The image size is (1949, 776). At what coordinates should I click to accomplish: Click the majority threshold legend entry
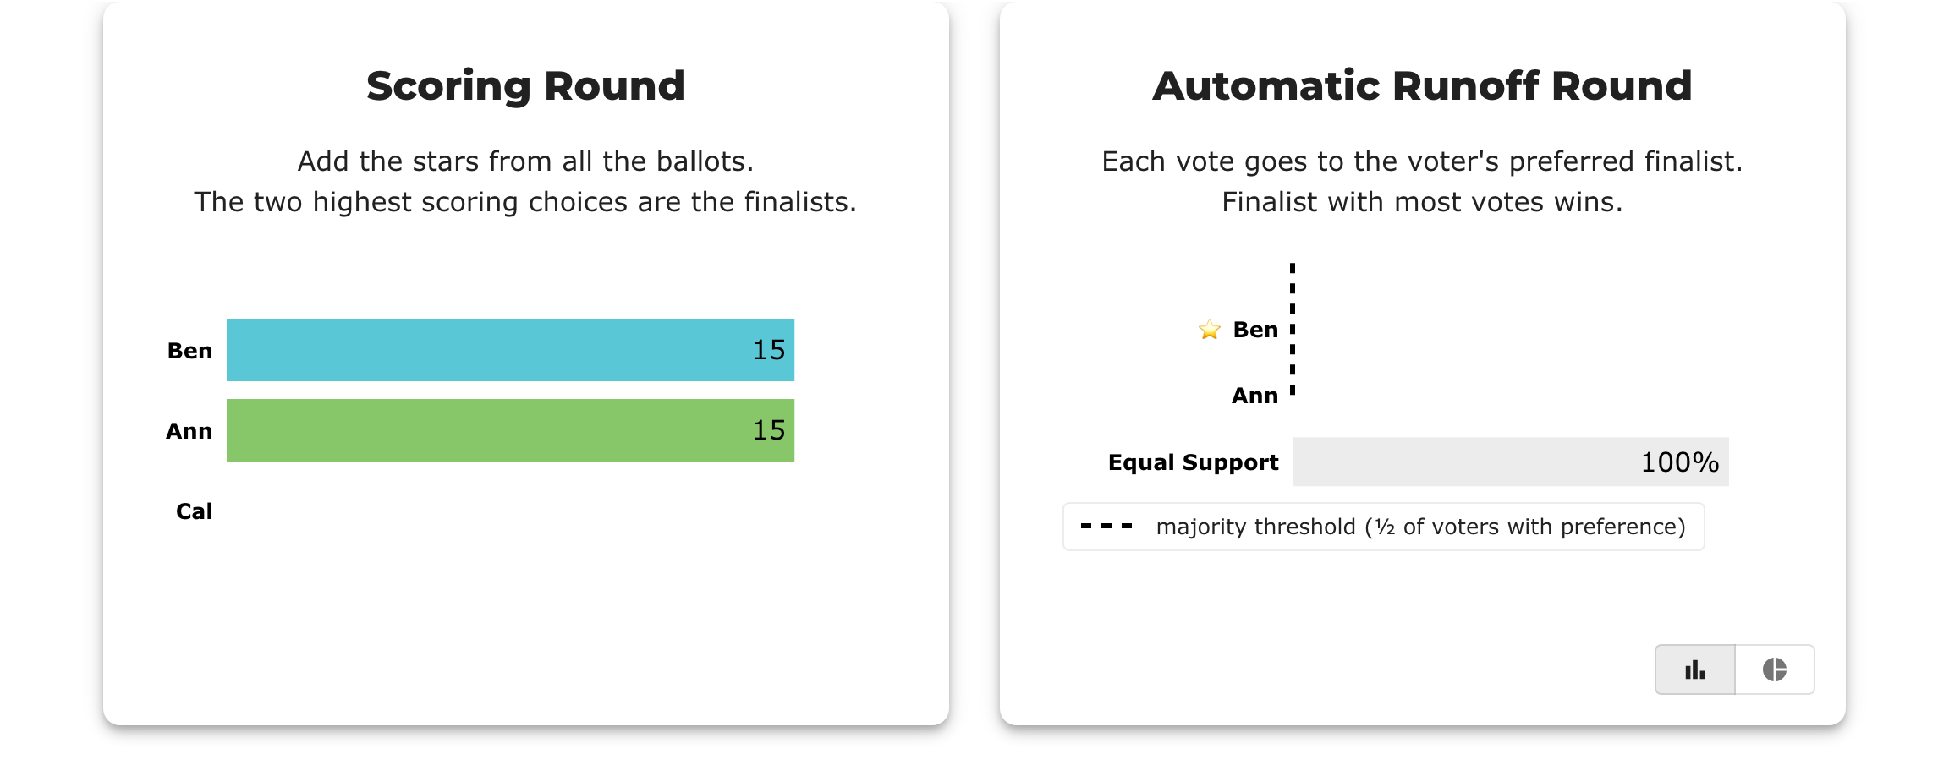tap(1383, 527)
